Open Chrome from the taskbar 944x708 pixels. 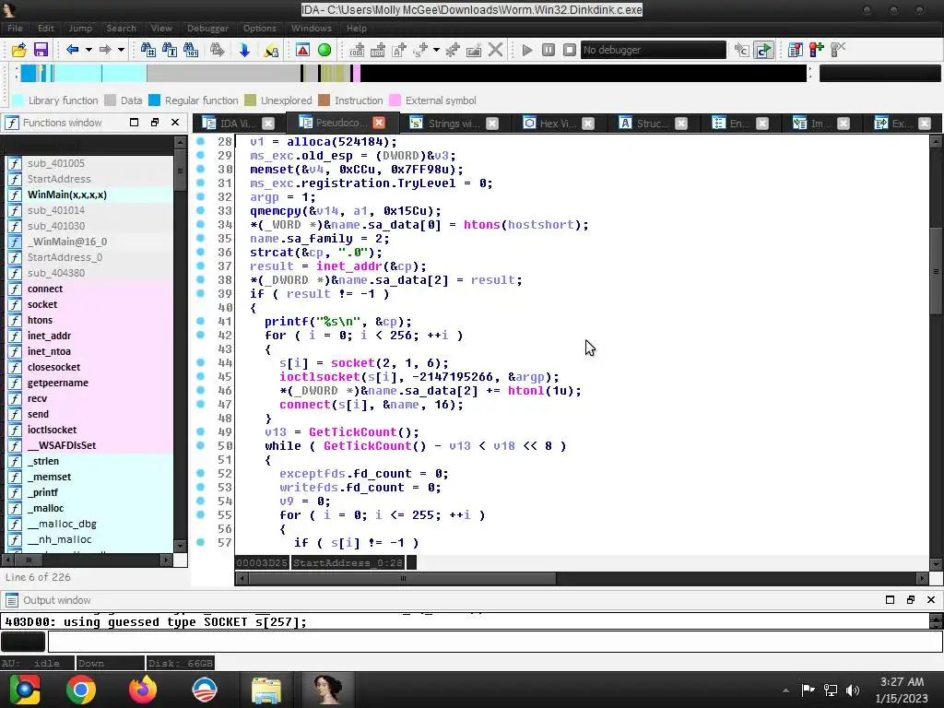[81, 690]
